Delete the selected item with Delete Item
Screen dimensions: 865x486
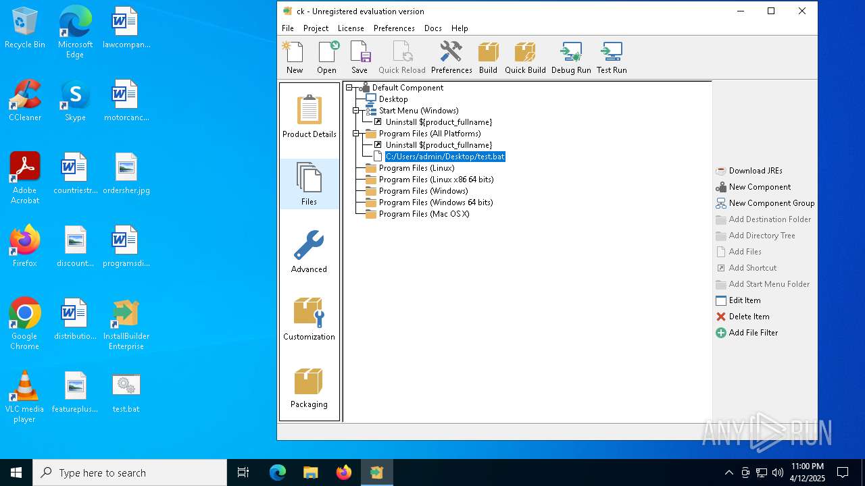(x=742, y=317)
